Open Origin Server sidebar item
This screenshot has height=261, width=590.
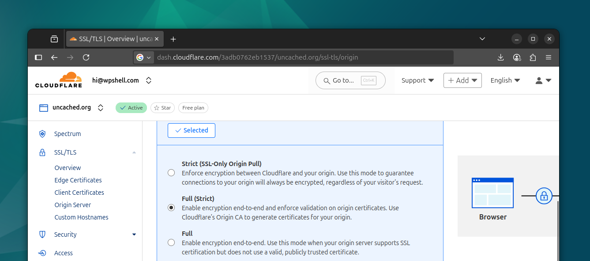73,205
